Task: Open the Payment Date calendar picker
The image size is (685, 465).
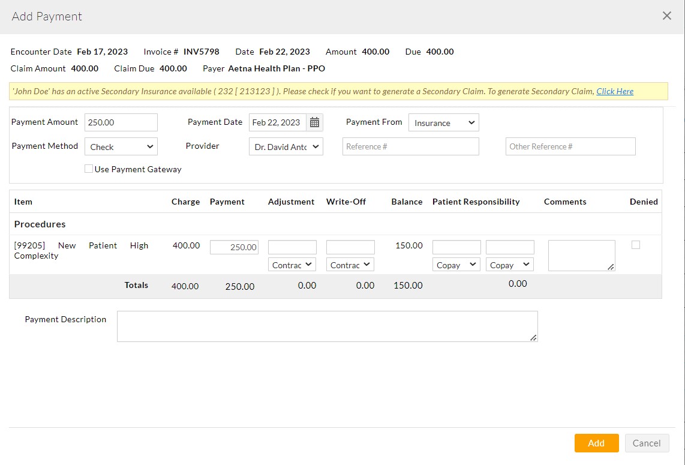Action: (x=314, y=122)
